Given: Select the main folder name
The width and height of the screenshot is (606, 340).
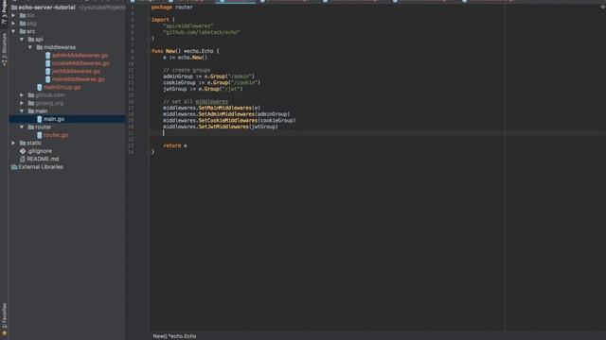Looking at the screenshot, I should pyautogui.click(x=42, y=111).
